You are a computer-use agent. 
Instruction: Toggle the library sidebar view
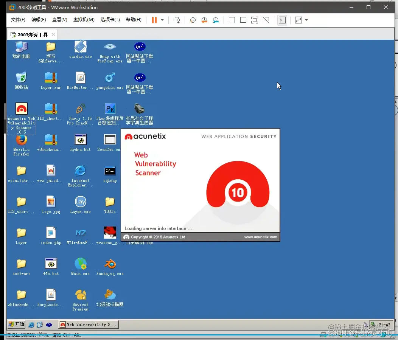click(x=232, y=20)
